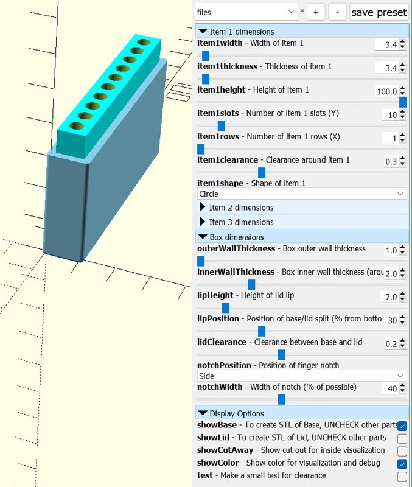Click the lipHeight value field

pos(389,297)
